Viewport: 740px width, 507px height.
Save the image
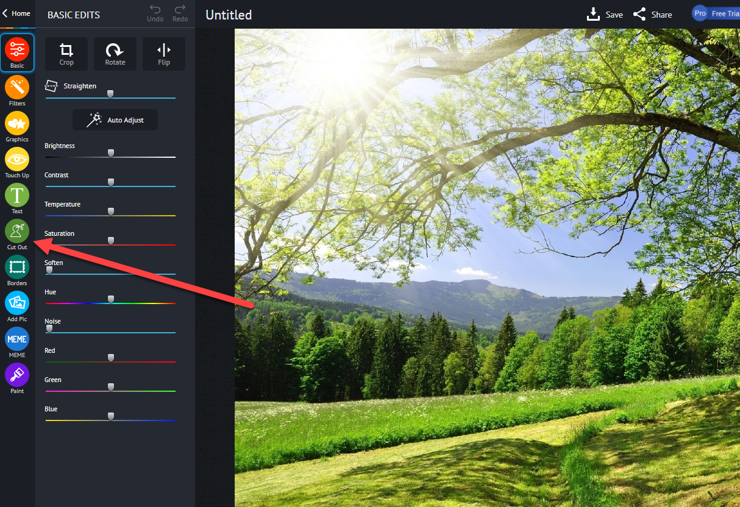coord(605,14)
